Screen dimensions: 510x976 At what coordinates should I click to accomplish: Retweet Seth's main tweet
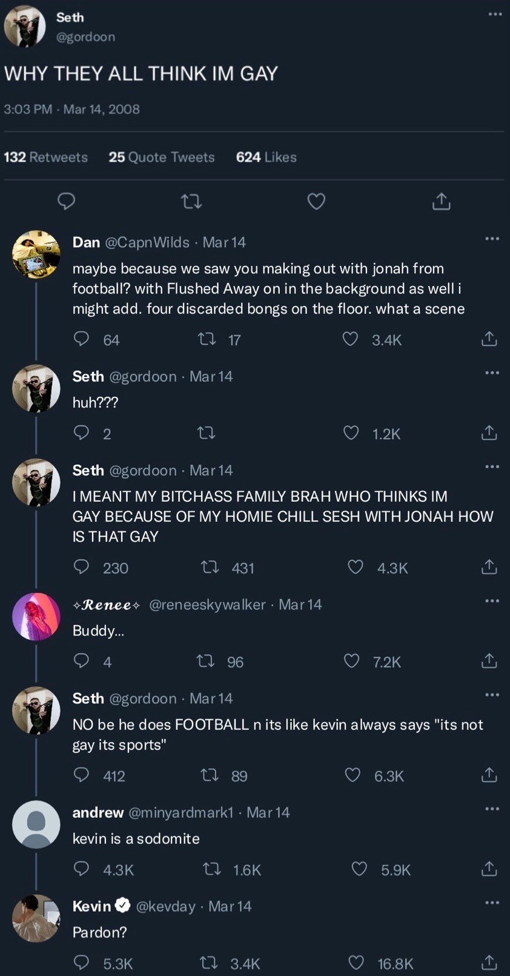click(x=191, y=201)
